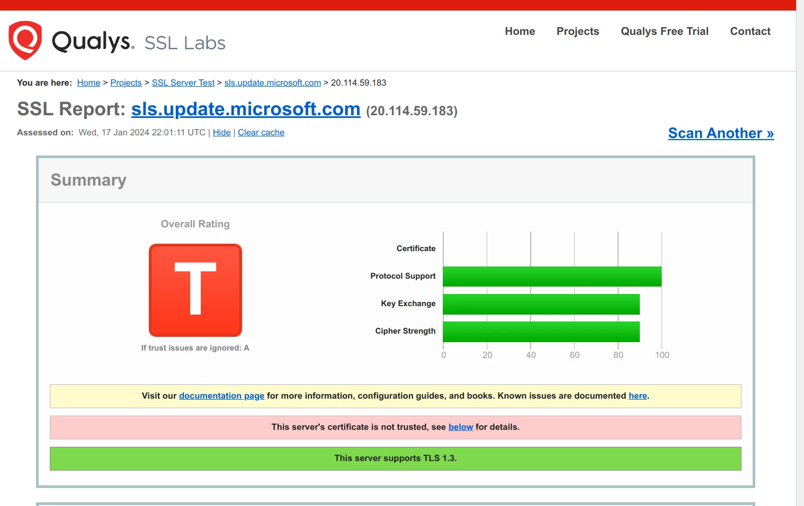Click the Scan Another link
The image size is (804, 506).
point(721,133)
